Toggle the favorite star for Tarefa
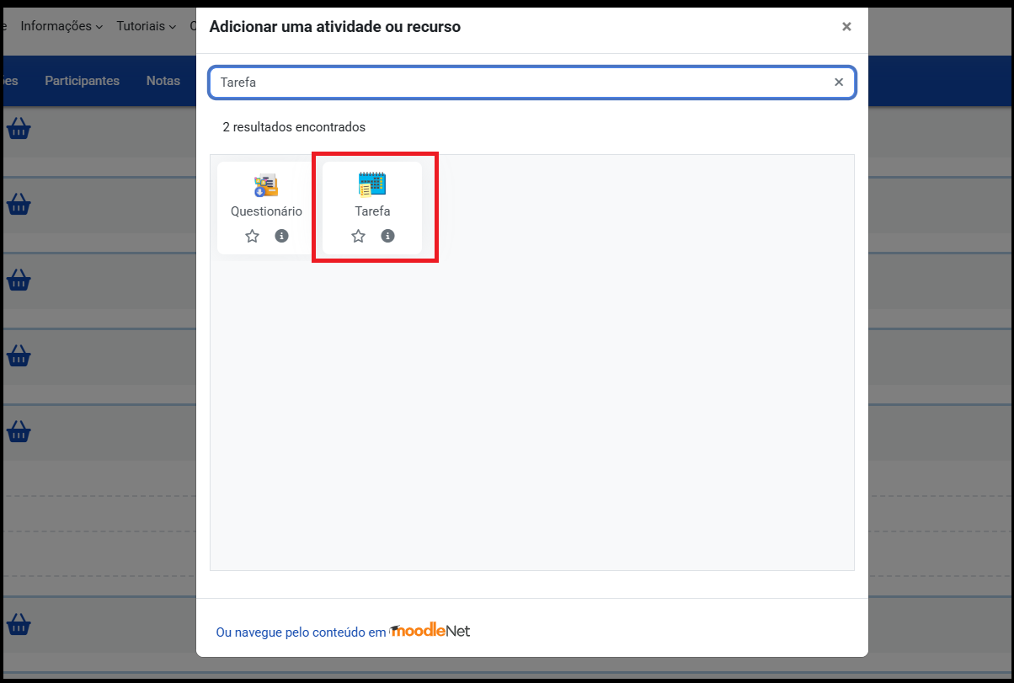 tap(358, 236)
